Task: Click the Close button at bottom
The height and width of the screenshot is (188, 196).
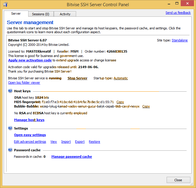Action: (178, 180)
